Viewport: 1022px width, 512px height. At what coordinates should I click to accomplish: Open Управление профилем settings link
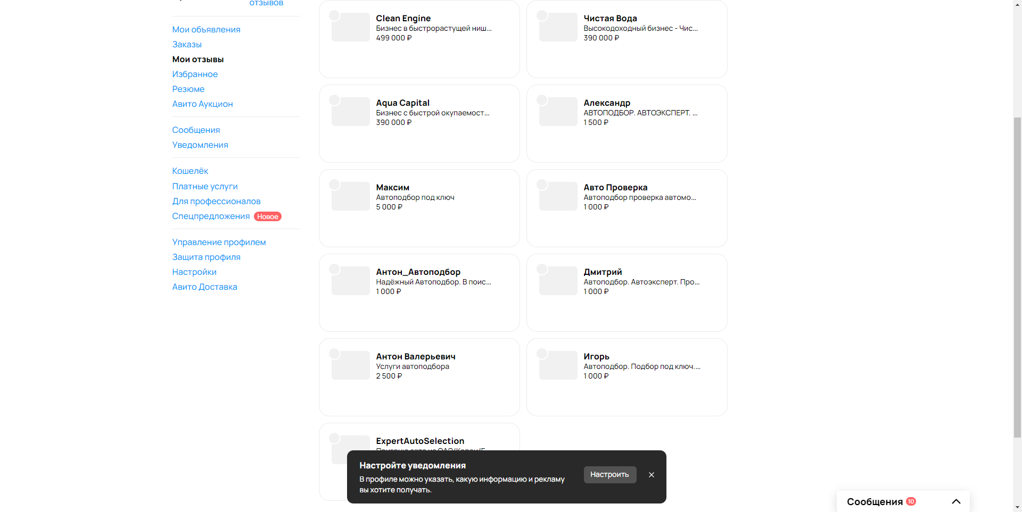[219, 242]
